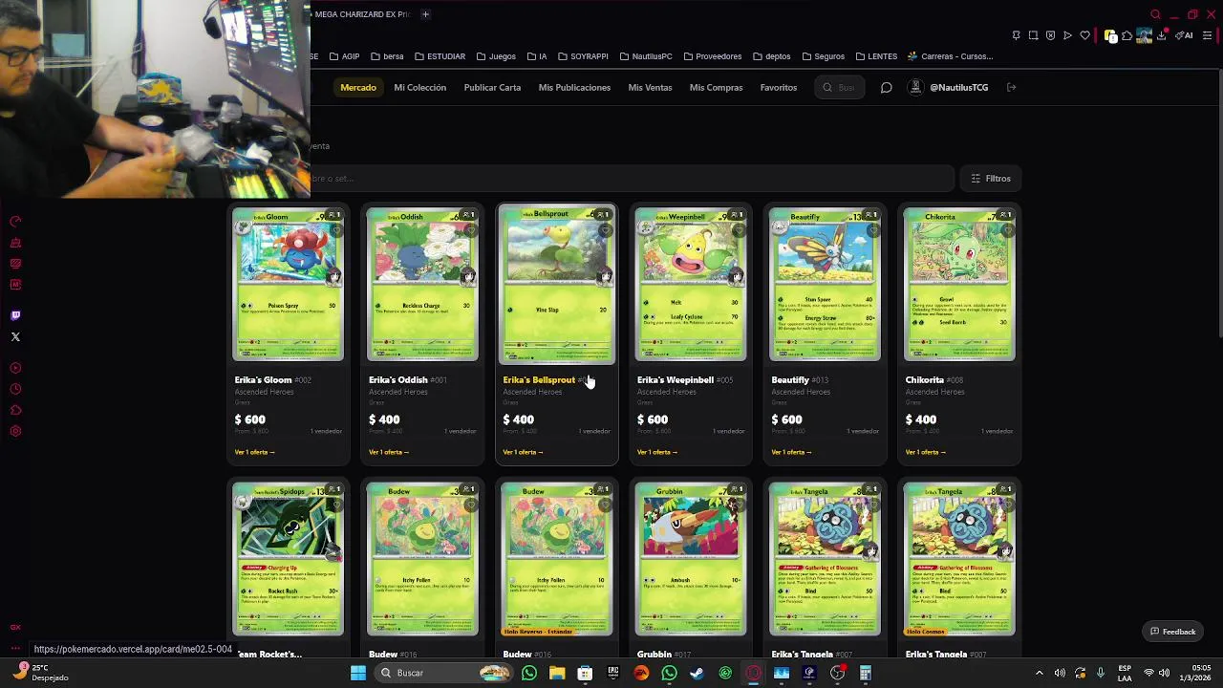Click the Feedback button
This screenshot has height=688, width=1223.
click(1172, 632)
